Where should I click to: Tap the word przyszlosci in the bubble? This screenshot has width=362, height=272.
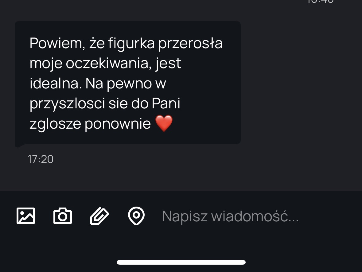[68, 104]
